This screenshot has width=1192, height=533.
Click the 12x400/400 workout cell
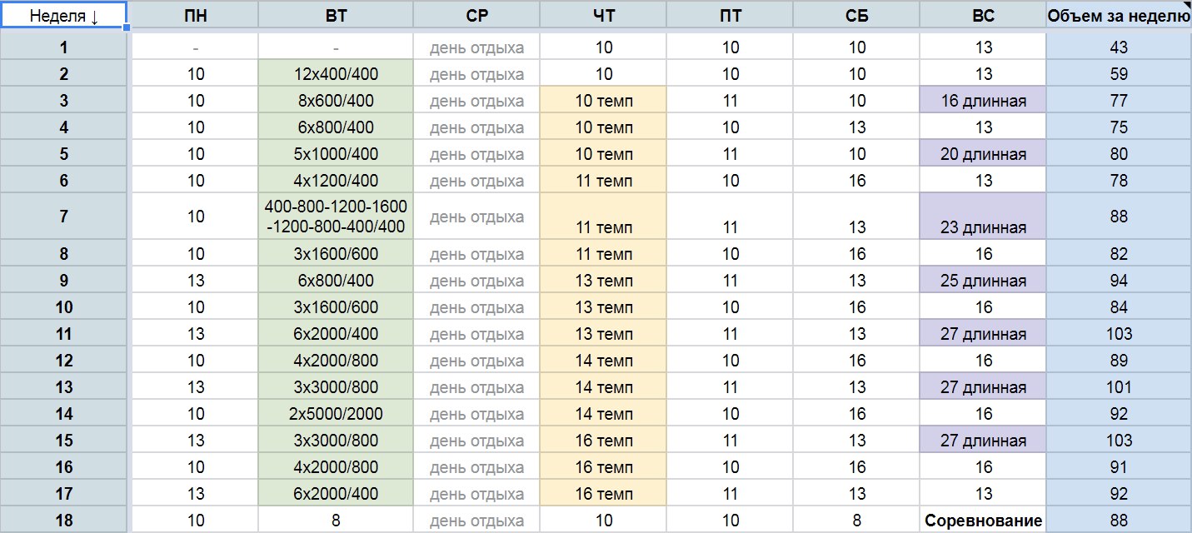point(336,73)
